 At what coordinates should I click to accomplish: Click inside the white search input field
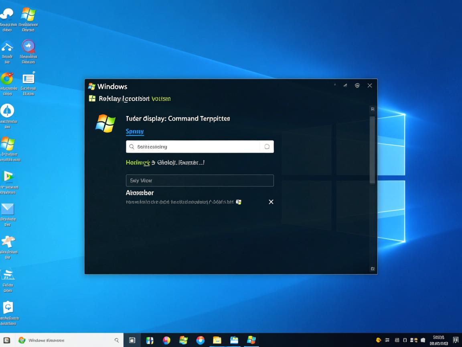197,147
